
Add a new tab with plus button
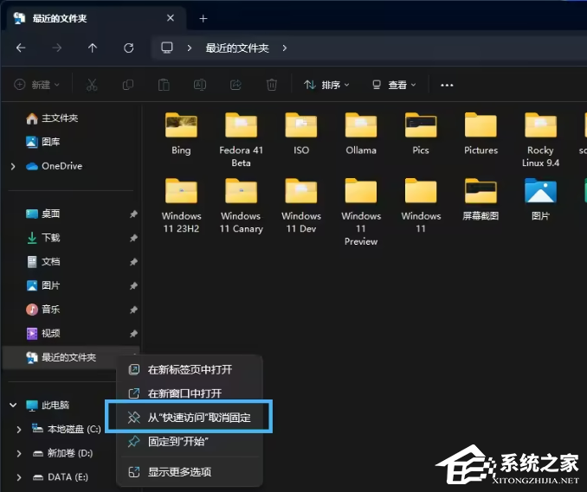point(203,18)
